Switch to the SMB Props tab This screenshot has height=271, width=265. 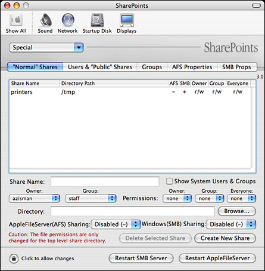[x=237, y=67]
